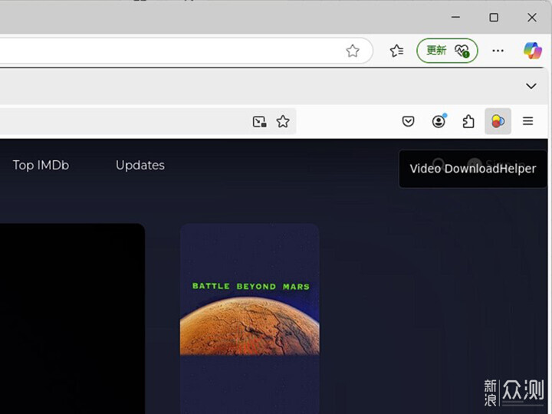Open the Firefox hamburger application menu

coord(527,121)
